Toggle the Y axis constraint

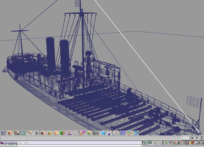197,138
